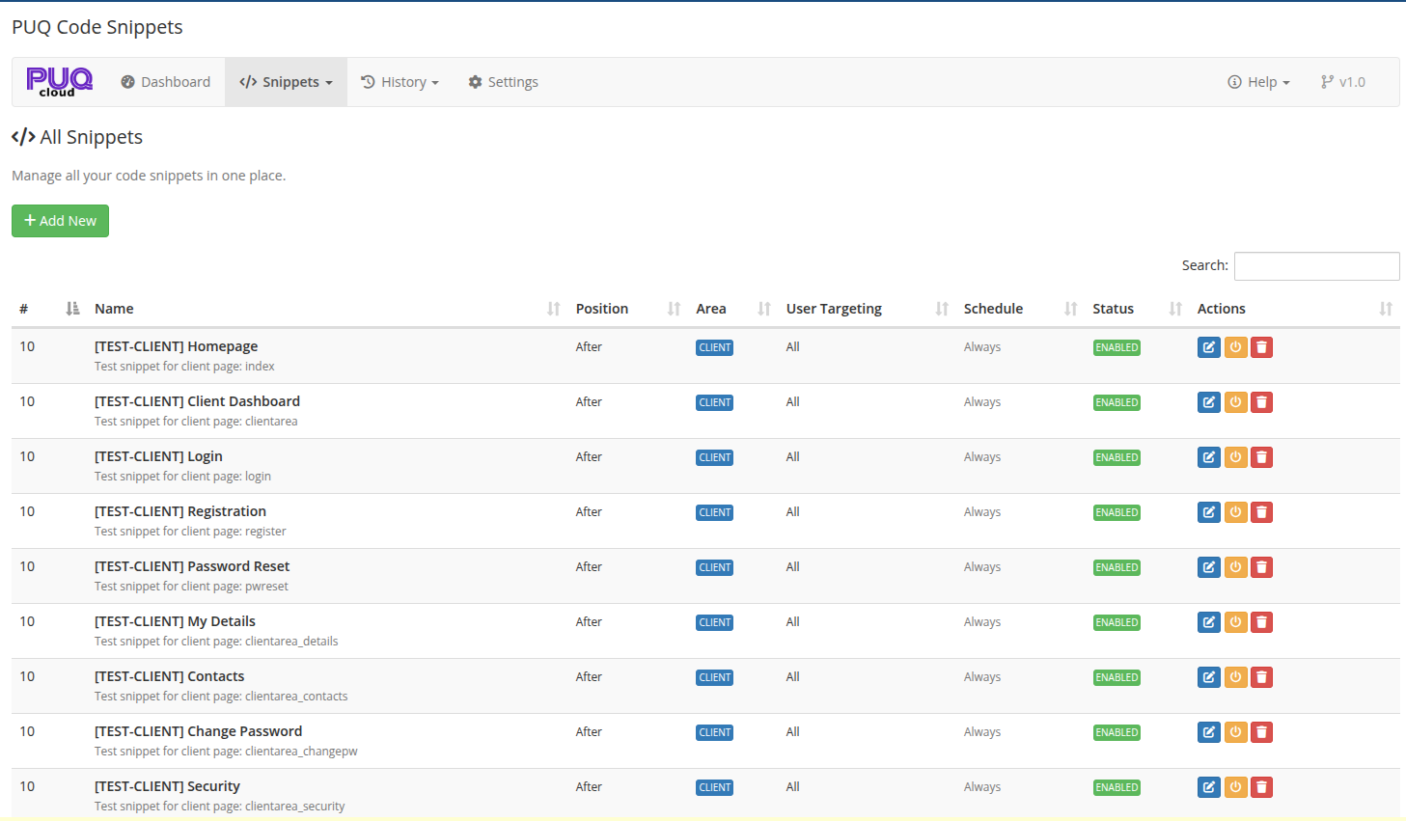Edit the [TEST-CLIENT] Security snippet

pos(1209,786)
